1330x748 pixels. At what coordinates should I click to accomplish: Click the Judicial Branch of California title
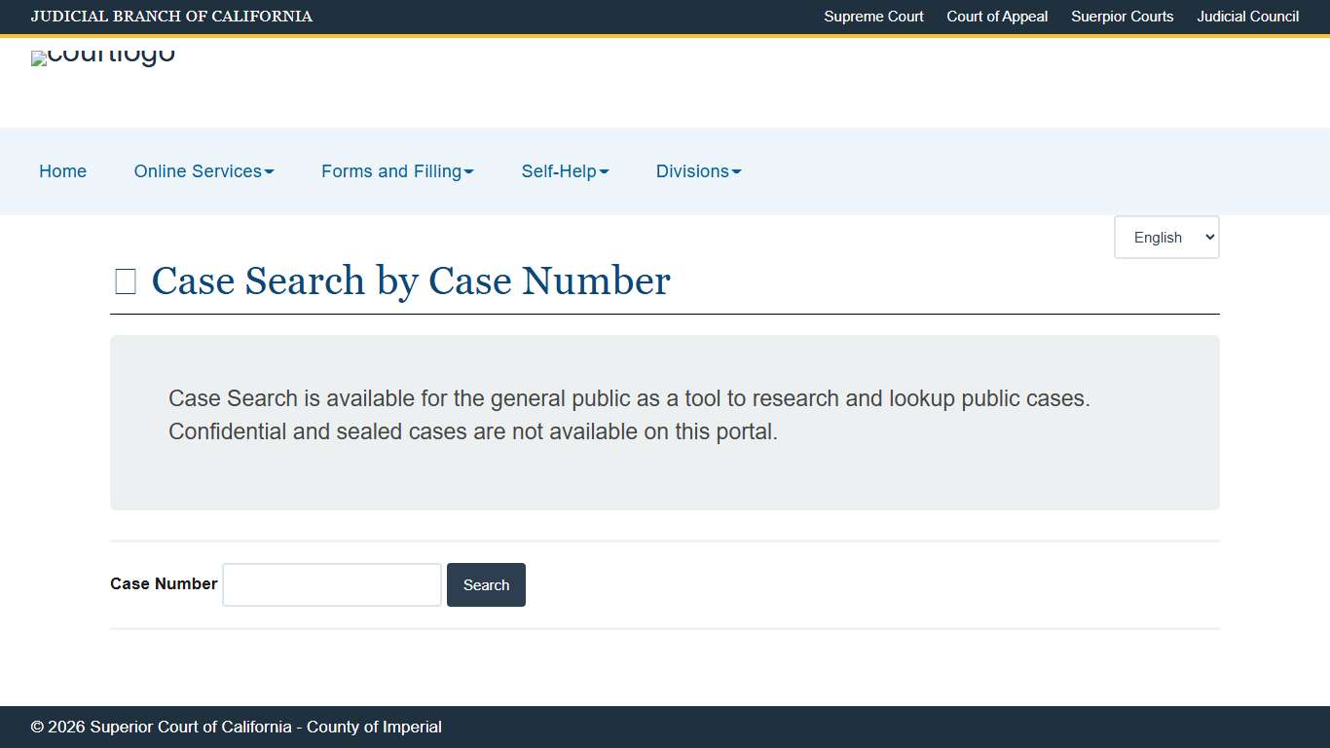[171, 17]
